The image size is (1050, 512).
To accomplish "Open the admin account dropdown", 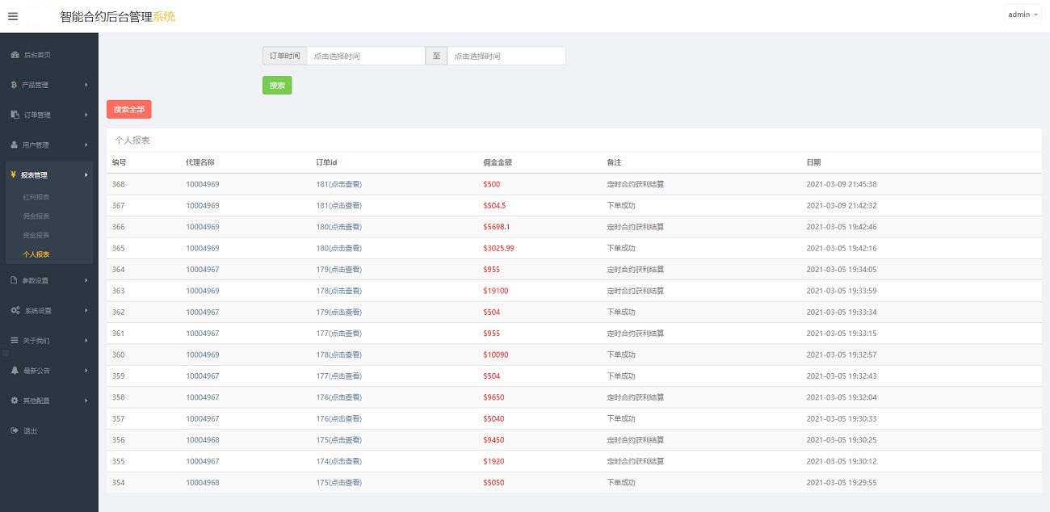I will click(x=1023, y=15).
